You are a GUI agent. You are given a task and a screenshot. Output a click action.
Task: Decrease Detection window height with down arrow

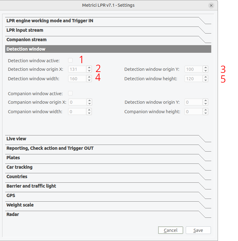[205, 80]
